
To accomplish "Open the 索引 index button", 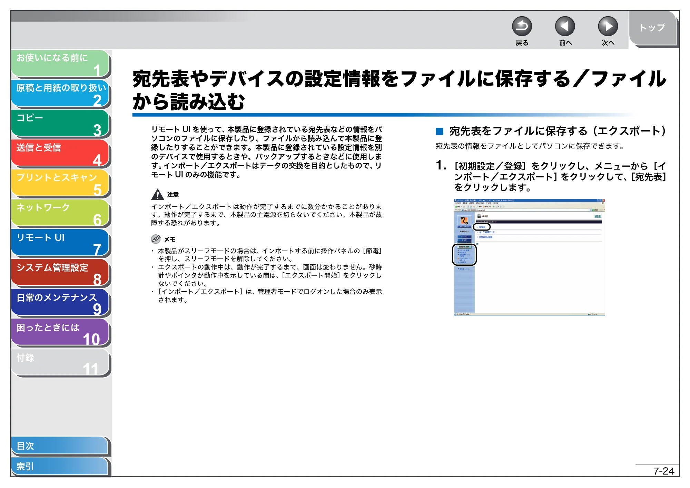I will click(60, 466).
